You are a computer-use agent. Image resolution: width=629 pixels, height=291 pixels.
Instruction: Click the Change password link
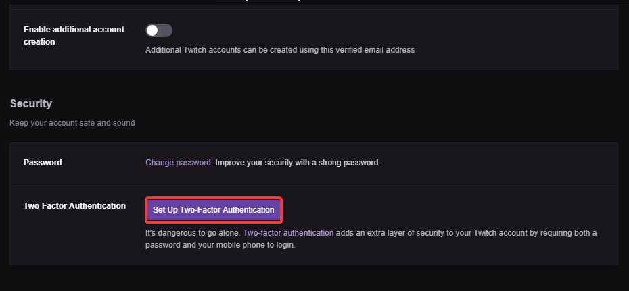pyautogui.click(x=179, y=163)
